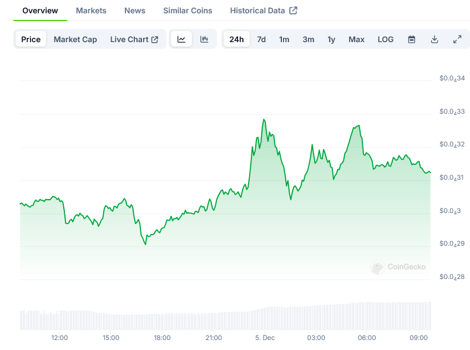Click the CoinGecko watermark logo

pyautogui.click(x=378, y=267)
